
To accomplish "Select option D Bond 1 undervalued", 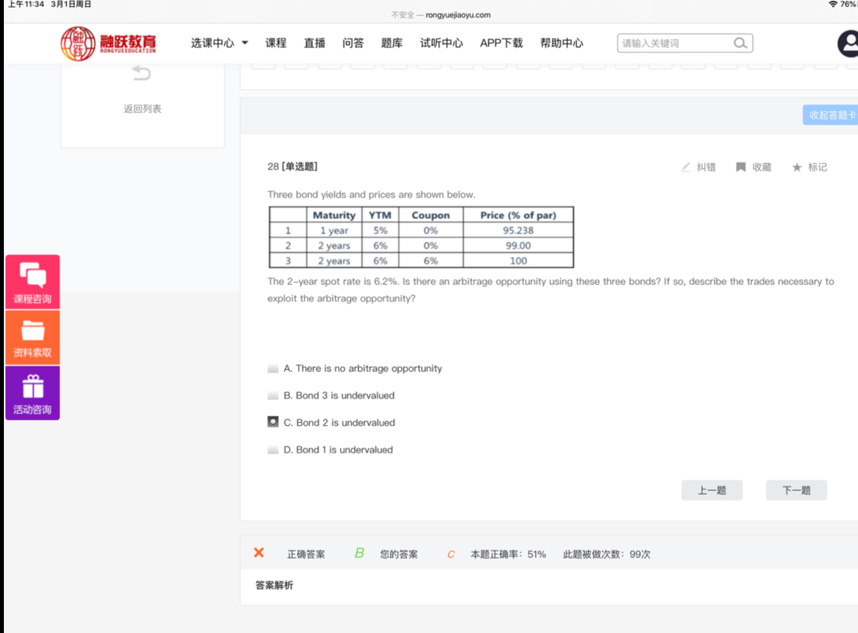I will (x=273, y=450).
